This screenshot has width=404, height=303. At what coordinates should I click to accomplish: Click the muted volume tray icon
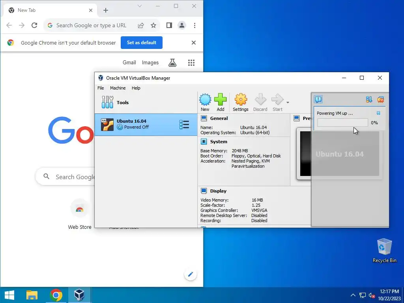[372, 295]
